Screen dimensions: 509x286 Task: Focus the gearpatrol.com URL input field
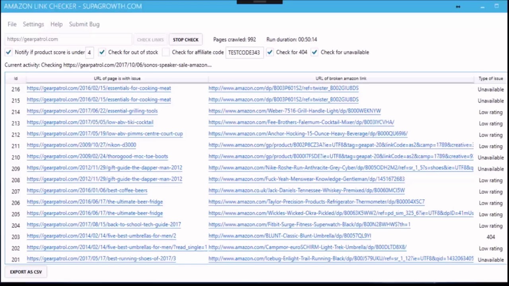[68, 39]
